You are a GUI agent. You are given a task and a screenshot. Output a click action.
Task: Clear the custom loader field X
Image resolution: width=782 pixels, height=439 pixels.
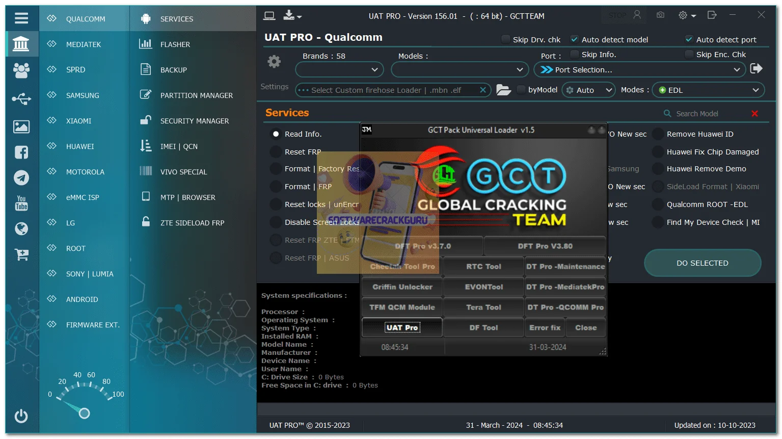pos(483,90)
